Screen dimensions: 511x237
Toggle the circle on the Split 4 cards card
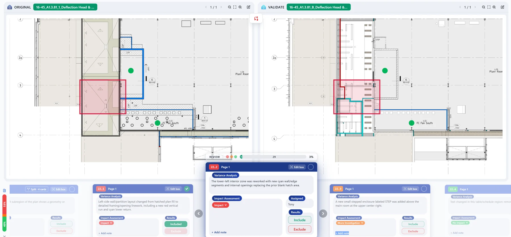click(72, 189)
